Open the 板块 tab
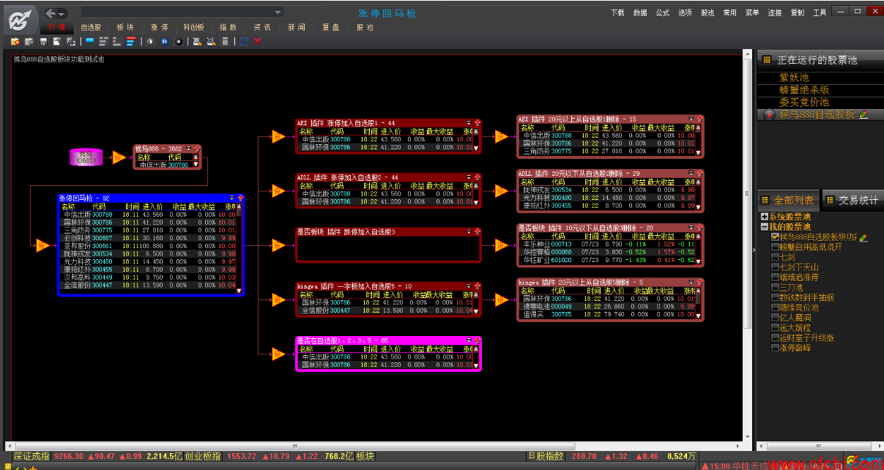The height and width of the screenshot is (470, 884). click(x=125, y=27)
